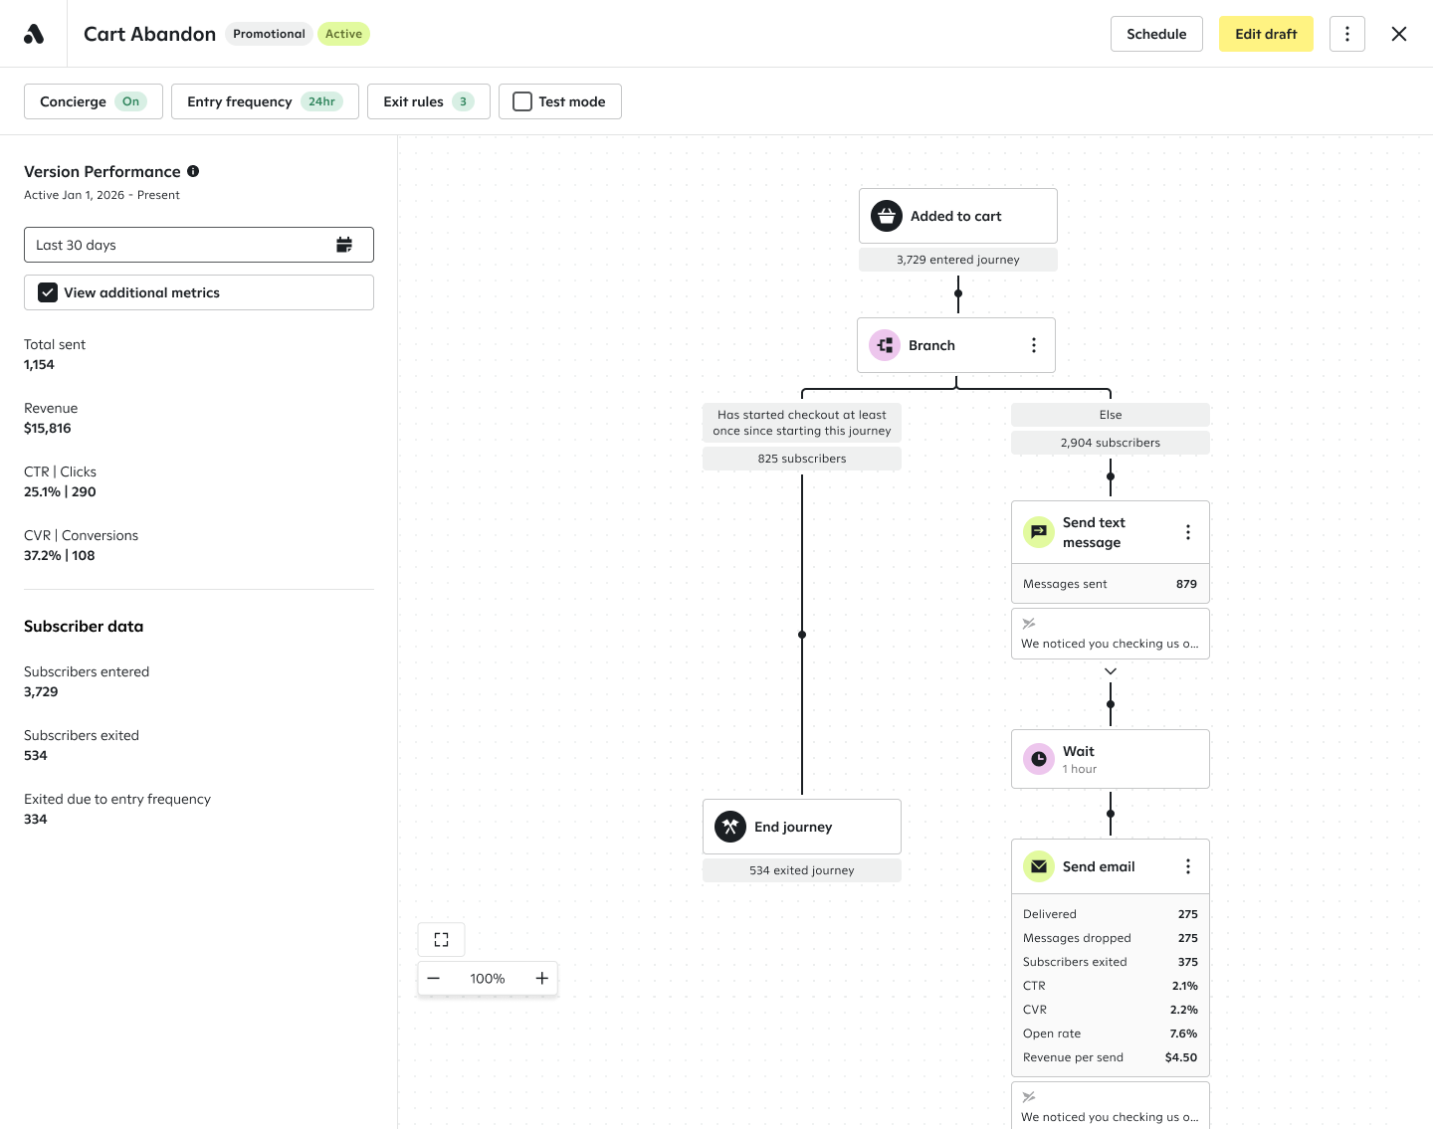Expand the text message preview chevron

tap(1111, 671)
